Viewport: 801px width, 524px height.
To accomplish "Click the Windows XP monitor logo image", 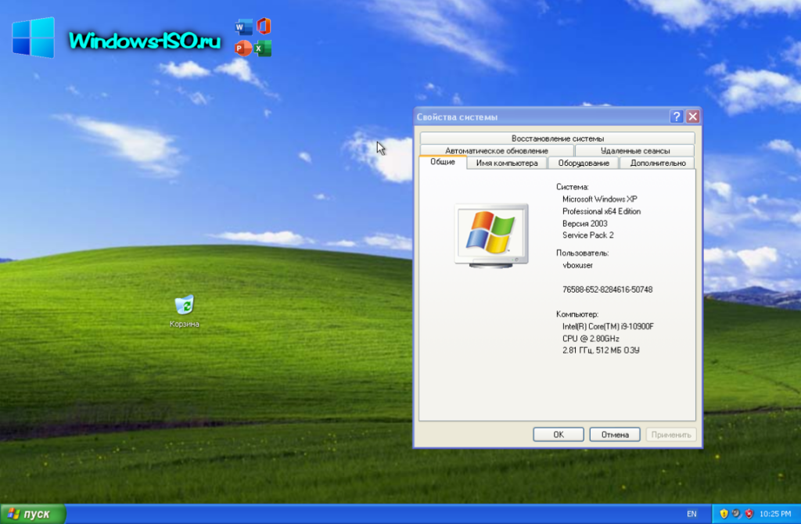I will [x=491, y=235].
